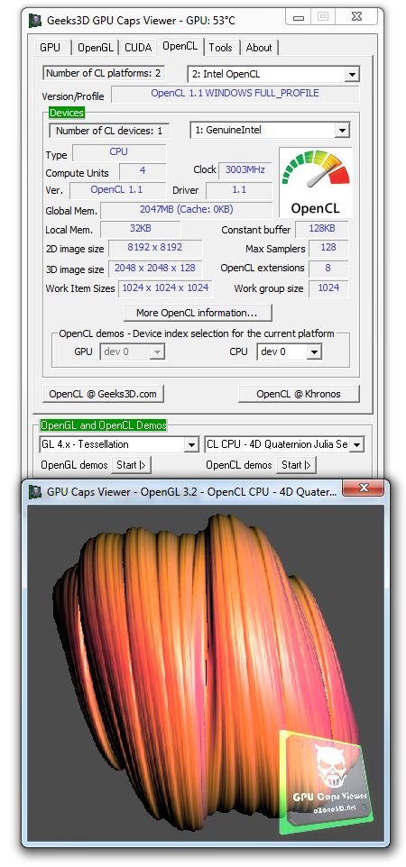Viewport: 406px width, 867px height.
Task: Click the Global Mem. value 2047MB
Action: (186, 210)
